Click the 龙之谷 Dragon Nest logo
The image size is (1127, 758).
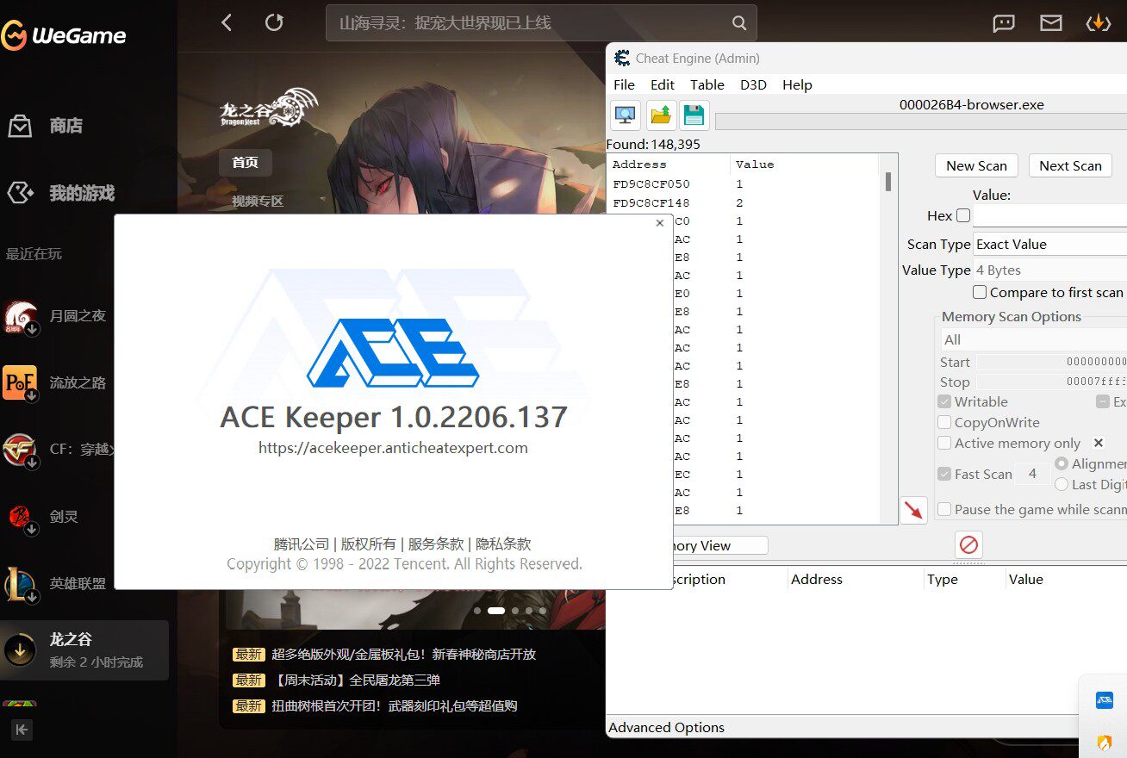269,109
